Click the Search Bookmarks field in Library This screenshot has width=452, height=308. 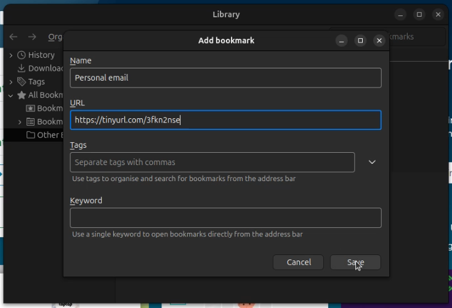pyautogui.click(x=418, y=36)
